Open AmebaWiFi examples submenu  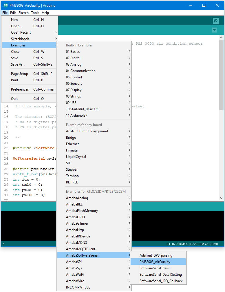point(94,275)
